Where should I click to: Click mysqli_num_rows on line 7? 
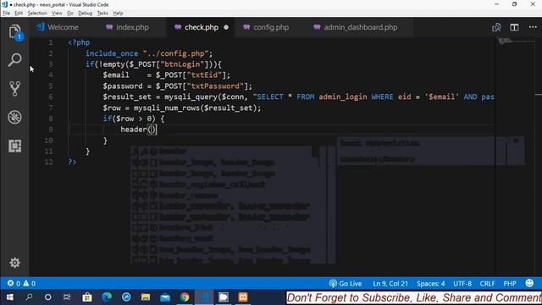point(167,108)
